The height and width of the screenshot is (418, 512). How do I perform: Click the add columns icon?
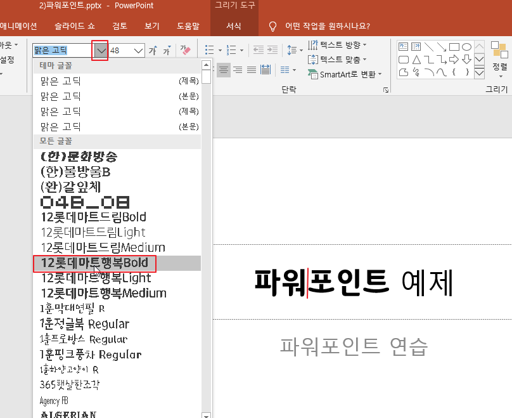[285, 70]
